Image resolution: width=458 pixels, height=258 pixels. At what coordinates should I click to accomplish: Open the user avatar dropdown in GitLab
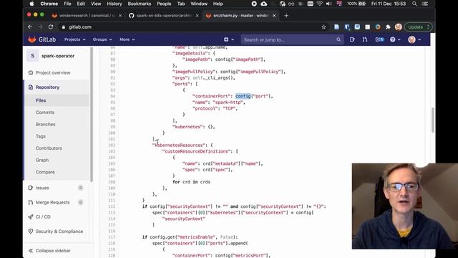(414, 39)
